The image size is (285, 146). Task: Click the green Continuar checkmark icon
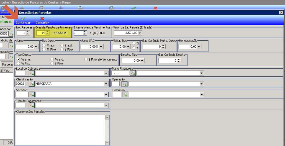pyautogui.click(x=23, y=19)
